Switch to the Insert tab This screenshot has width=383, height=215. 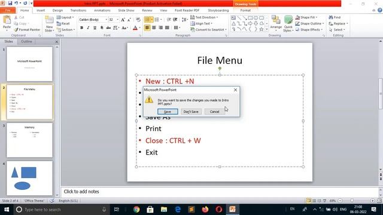pos(41,10)
